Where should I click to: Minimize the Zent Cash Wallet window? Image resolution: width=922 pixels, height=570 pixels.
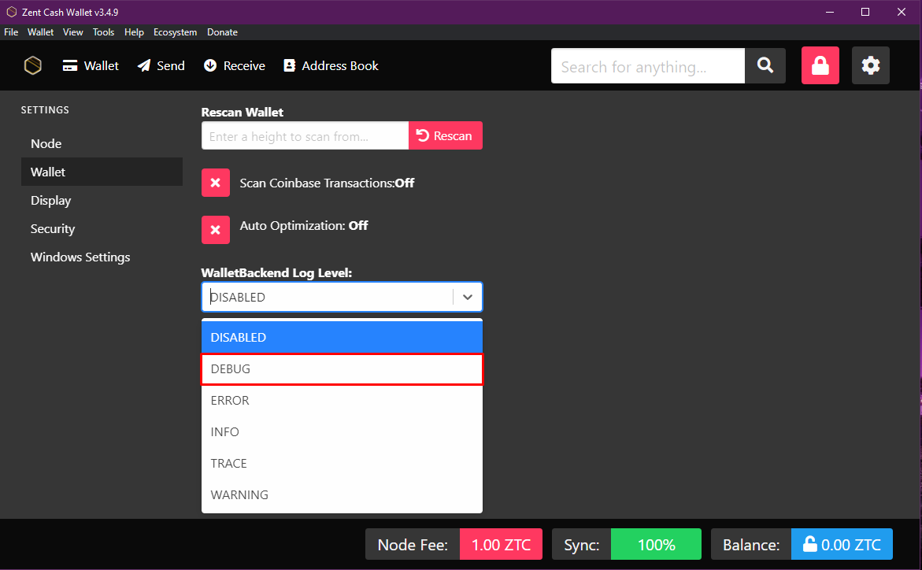point(830,12)
